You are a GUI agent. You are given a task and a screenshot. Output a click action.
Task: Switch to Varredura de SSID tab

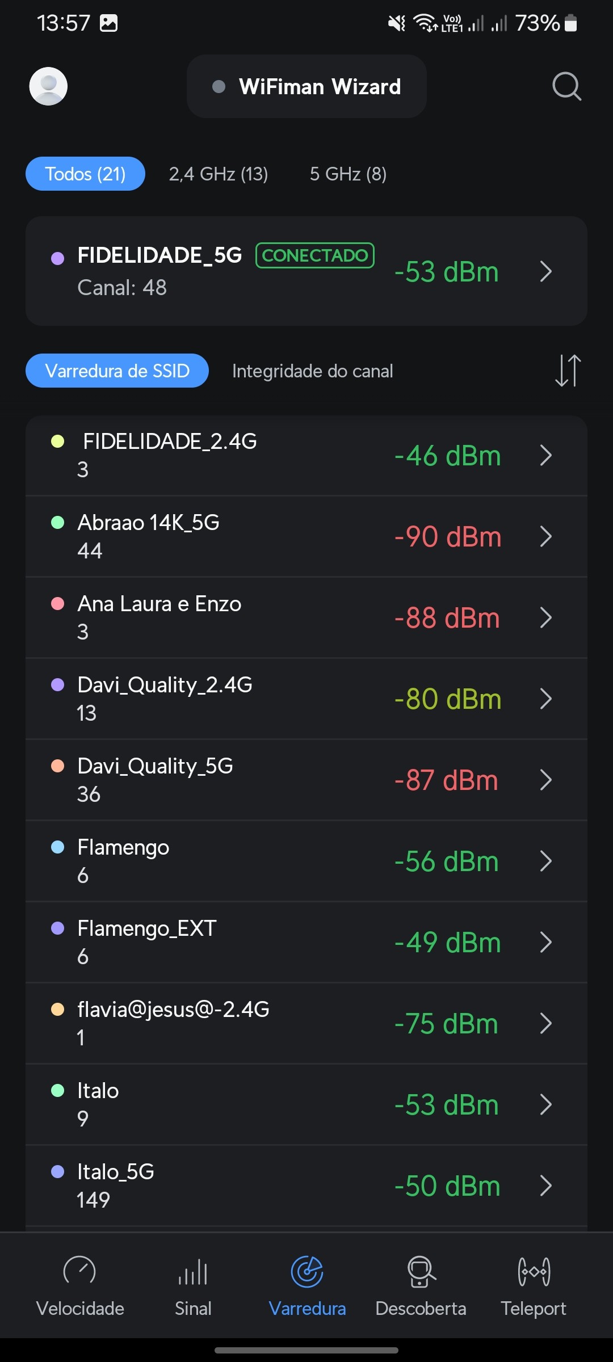tap(117, 371)
